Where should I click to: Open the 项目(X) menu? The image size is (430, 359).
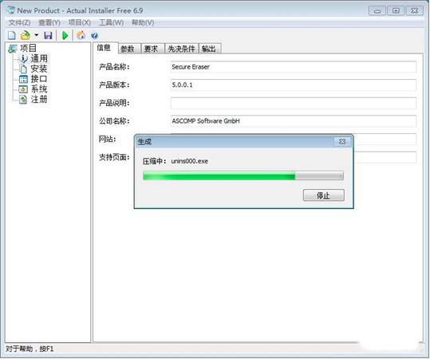[x=80, y=22]
